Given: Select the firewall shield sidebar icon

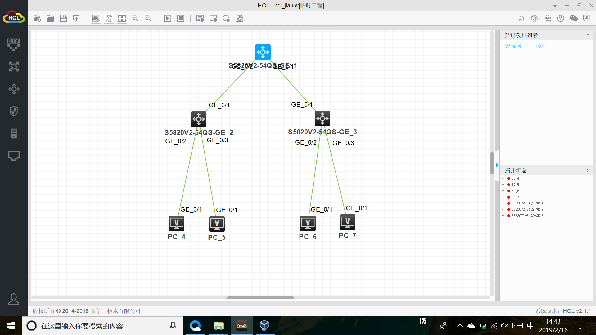Looking at the screenshot, I should [x=14, y=111].
